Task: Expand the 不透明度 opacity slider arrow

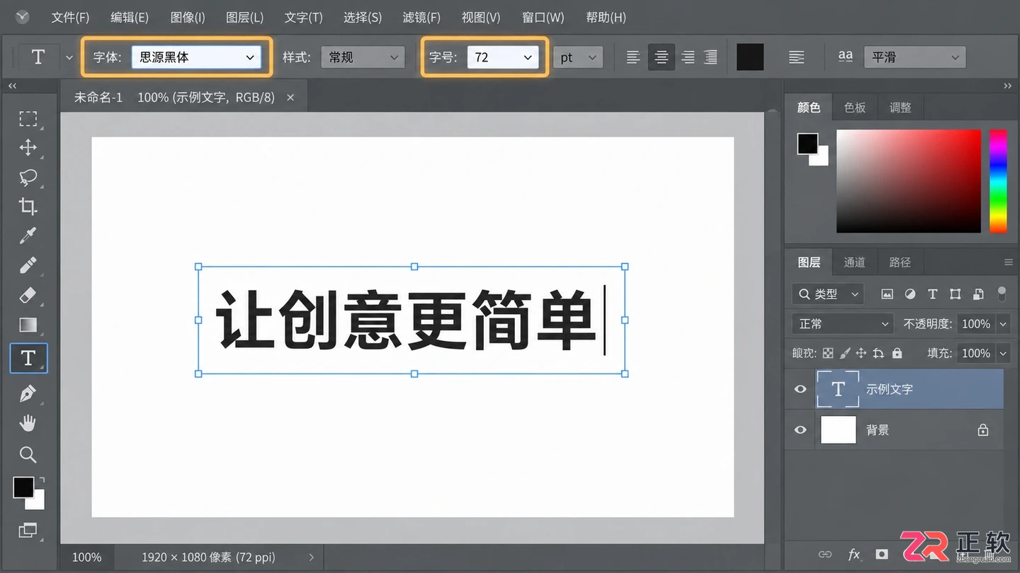Action: 1003,323
